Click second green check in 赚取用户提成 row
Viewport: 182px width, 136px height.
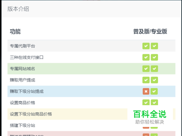(x=154, y=80)
